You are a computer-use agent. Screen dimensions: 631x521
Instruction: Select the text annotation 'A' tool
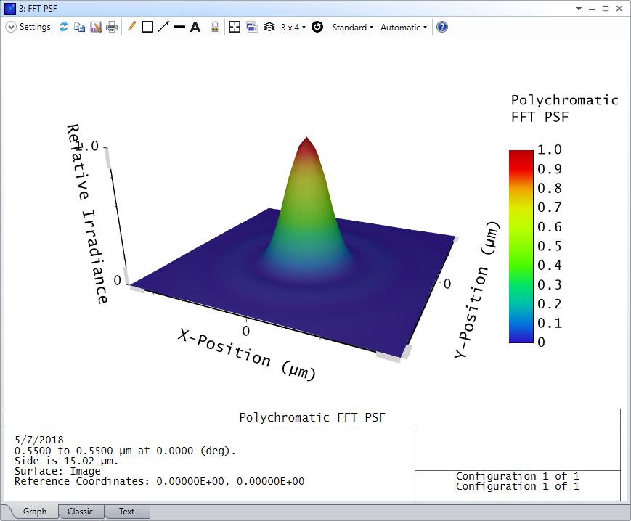(195, 27)
